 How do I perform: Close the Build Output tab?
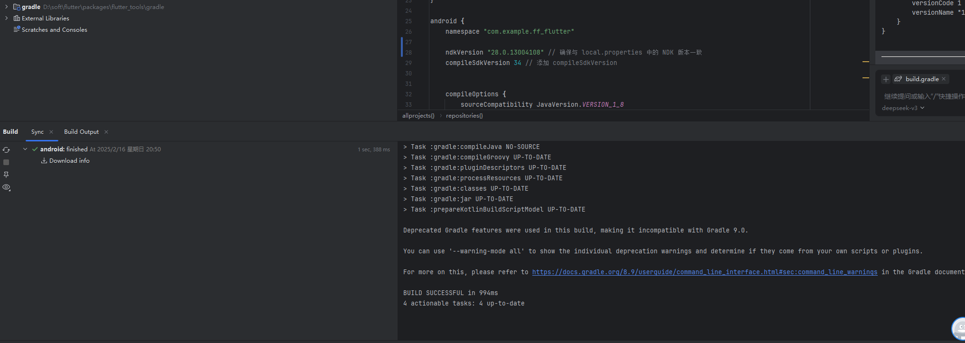pyautogui.click(x=106, y=132)
